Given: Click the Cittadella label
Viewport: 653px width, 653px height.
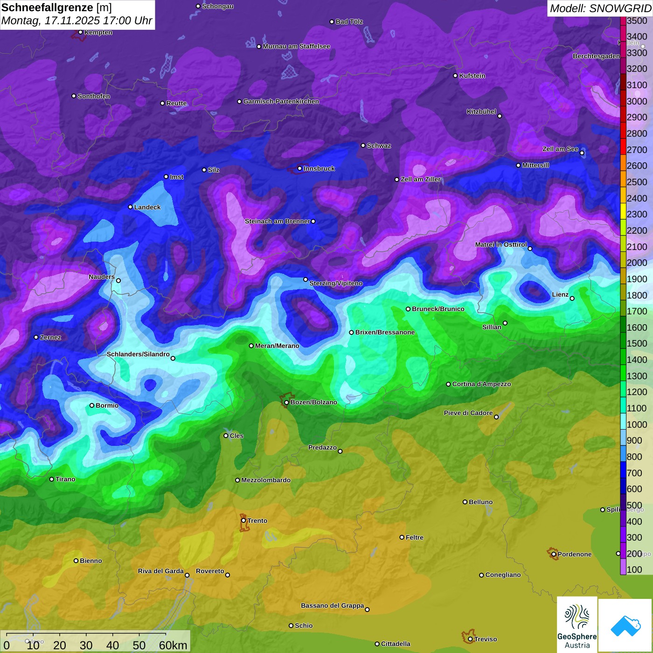Looking at the screenshot, I should click(x=396, y=644).
